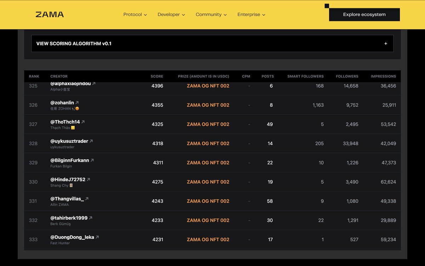425x266 pixels.
Task: Open external link arrow next to @DuongDong_leka
Action: click(97, 237)
